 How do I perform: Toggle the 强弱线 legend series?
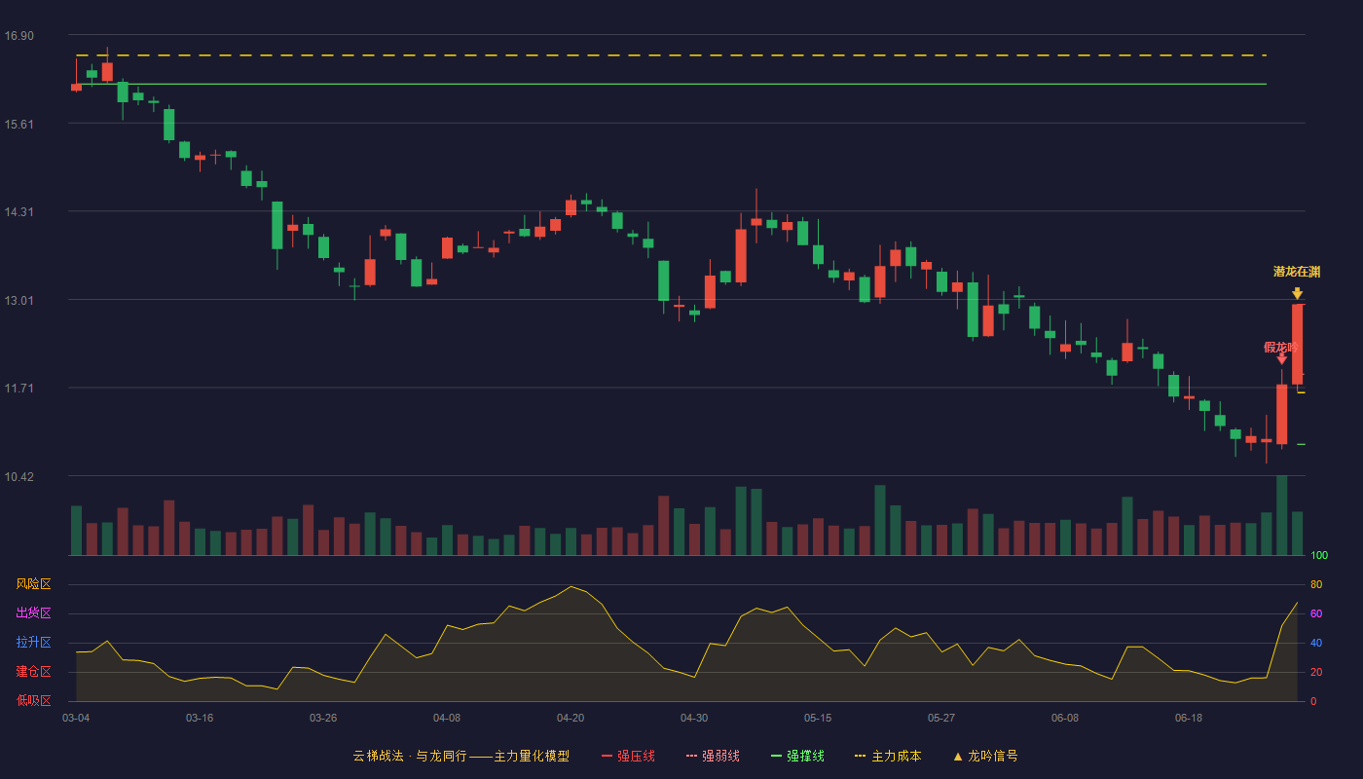click(713, 756)
